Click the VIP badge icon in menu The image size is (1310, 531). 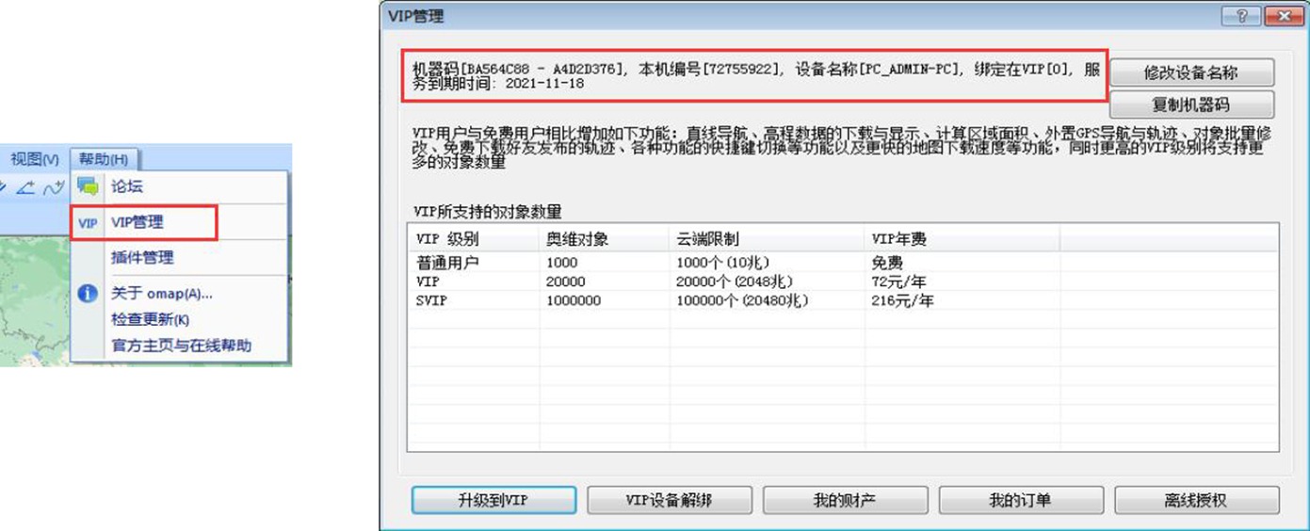pyautogui.click(x=88, y=223)
